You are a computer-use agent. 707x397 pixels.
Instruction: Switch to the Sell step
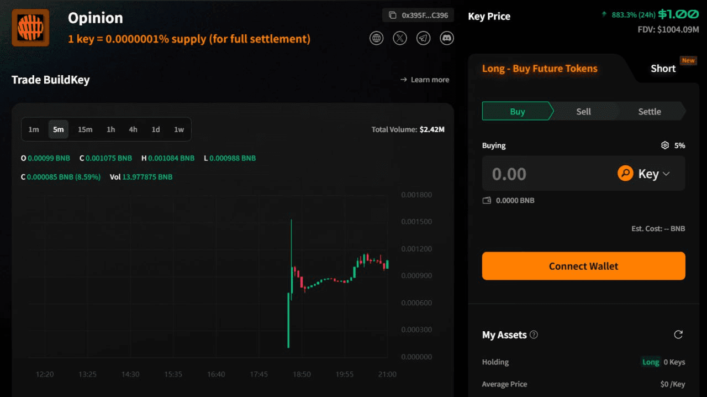click(x=583, y=111)
